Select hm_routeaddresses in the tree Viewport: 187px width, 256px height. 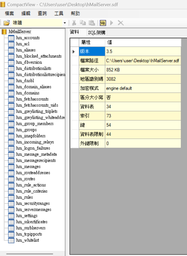(33, 172)
